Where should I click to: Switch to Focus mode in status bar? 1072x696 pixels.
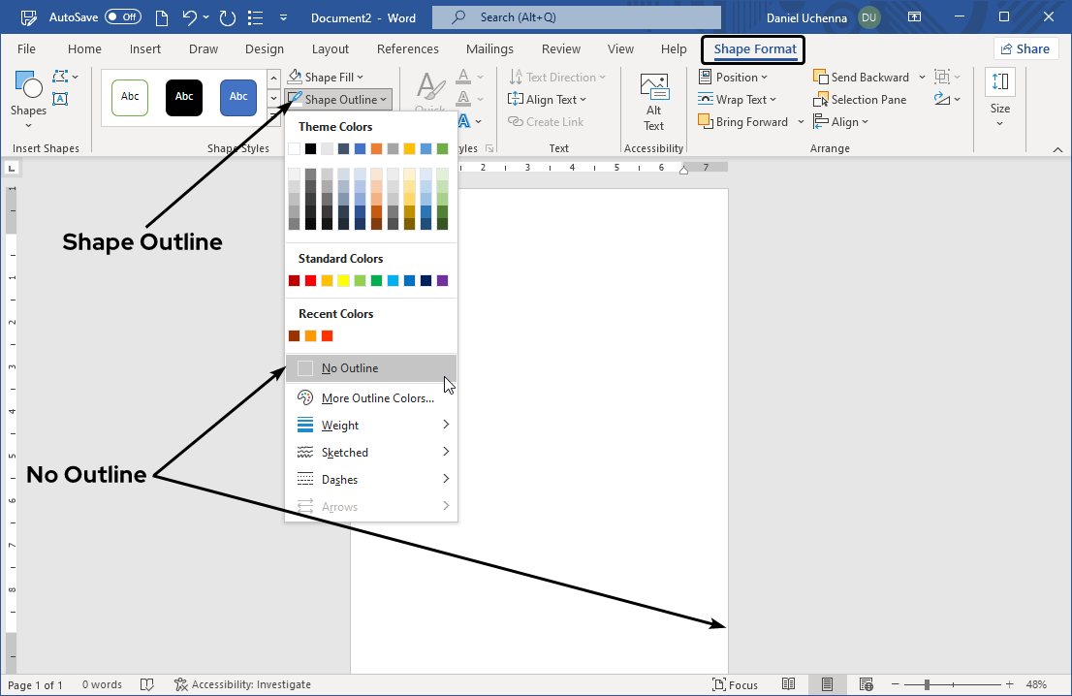[x=735, y=684]
